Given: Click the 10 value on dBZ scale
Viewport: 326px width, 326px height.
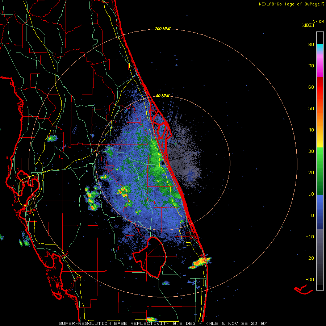Looking at the screenshot, I should tap(311, 194).
